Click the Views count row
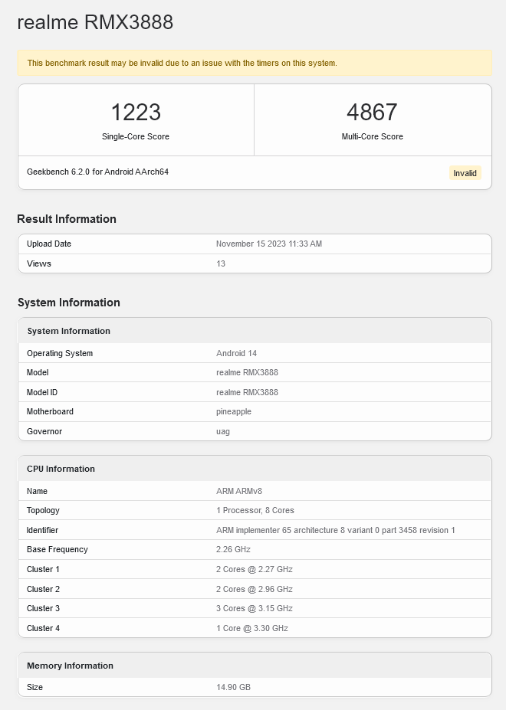506x710 pixels. pyautogui.click(x=255, y=263)
